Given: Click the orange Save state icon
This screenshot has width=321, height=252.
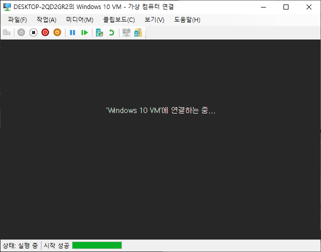Looking at the screenshot, I should (x=57, y=32).
